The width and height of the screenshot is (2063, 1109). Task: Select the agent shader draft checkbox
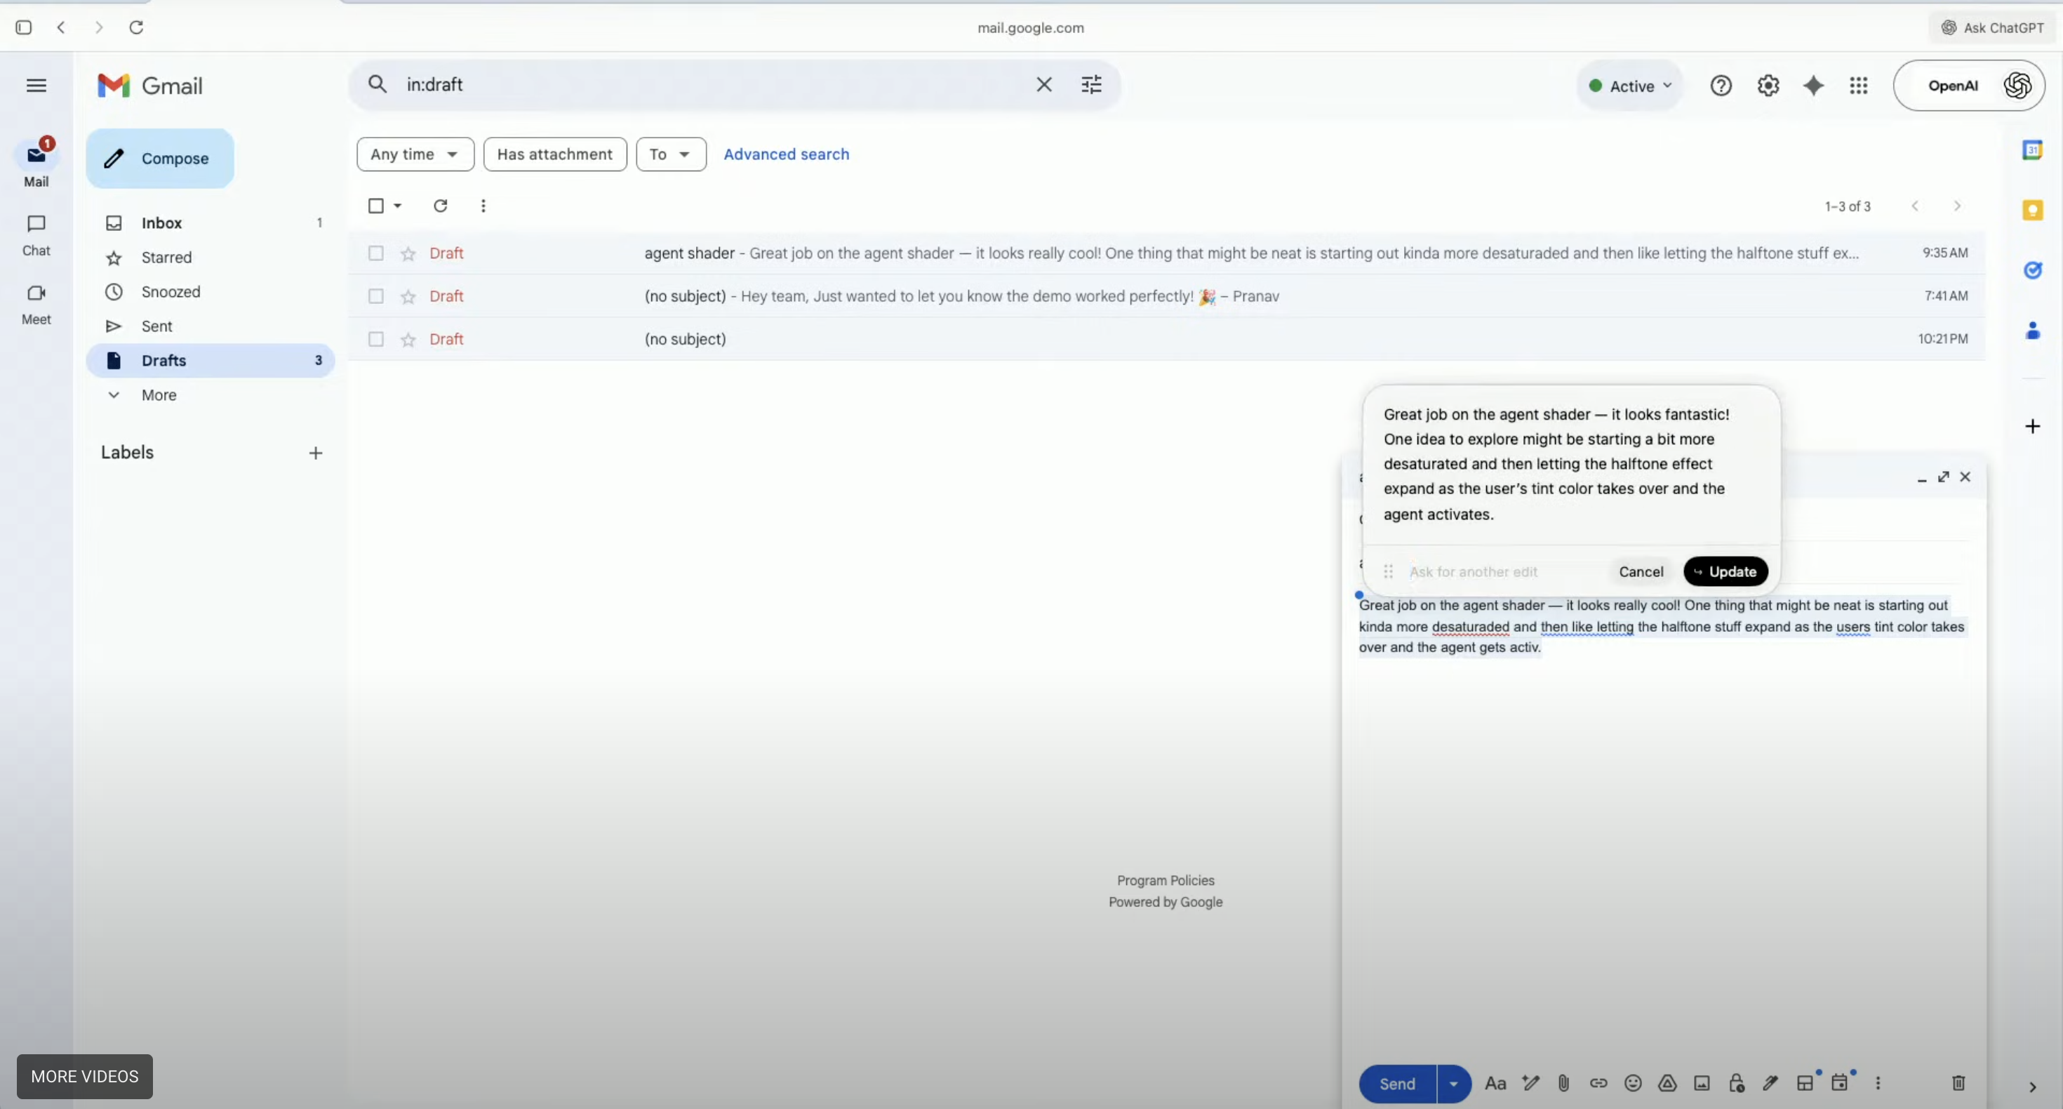coord(375,253)
